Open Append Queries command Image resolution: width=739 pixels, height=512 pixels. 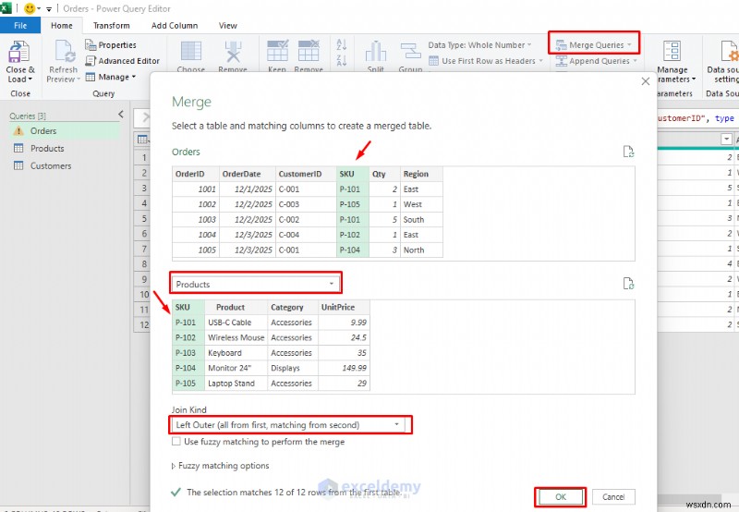coord(596,61)
